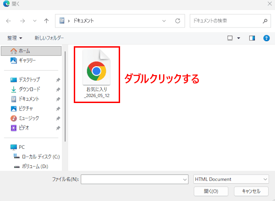Click the navigation pane scrollbar
275x201 pixels.
click(x=65, y=97)
